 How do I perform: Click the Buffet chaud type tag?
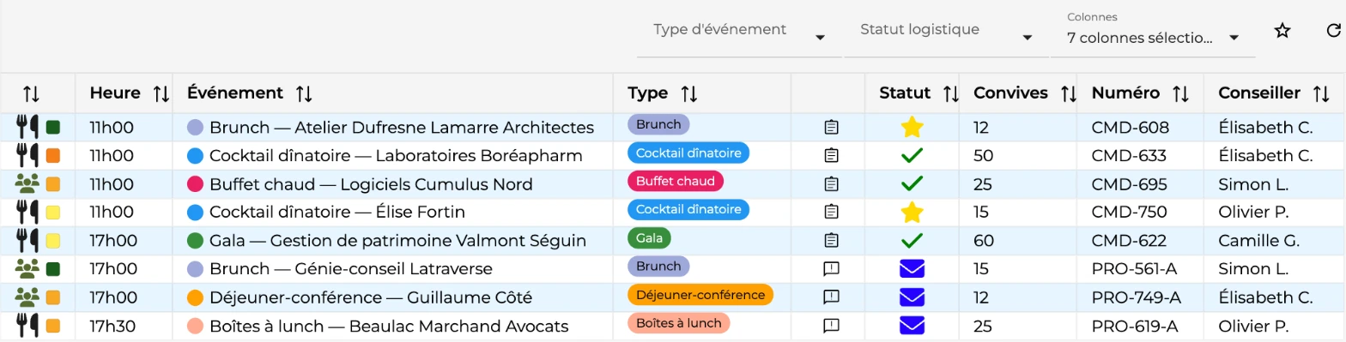coord(676,181)
